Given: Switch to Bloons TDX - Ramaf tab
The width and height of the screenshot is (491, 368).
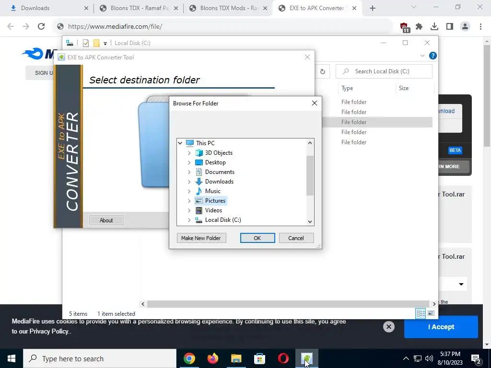Looking at the screenshot, I should (139, 8).
